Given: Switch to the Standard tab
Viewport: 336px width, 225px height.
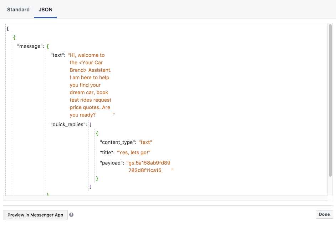Looking at the screenshot, I should [x=18, y=10].
